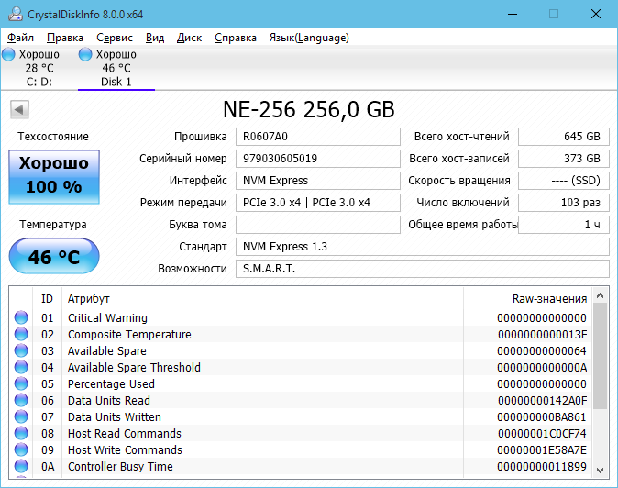618x488 pixels.
Task: Click the Прошивка field R0607A0
Action: 318,137
